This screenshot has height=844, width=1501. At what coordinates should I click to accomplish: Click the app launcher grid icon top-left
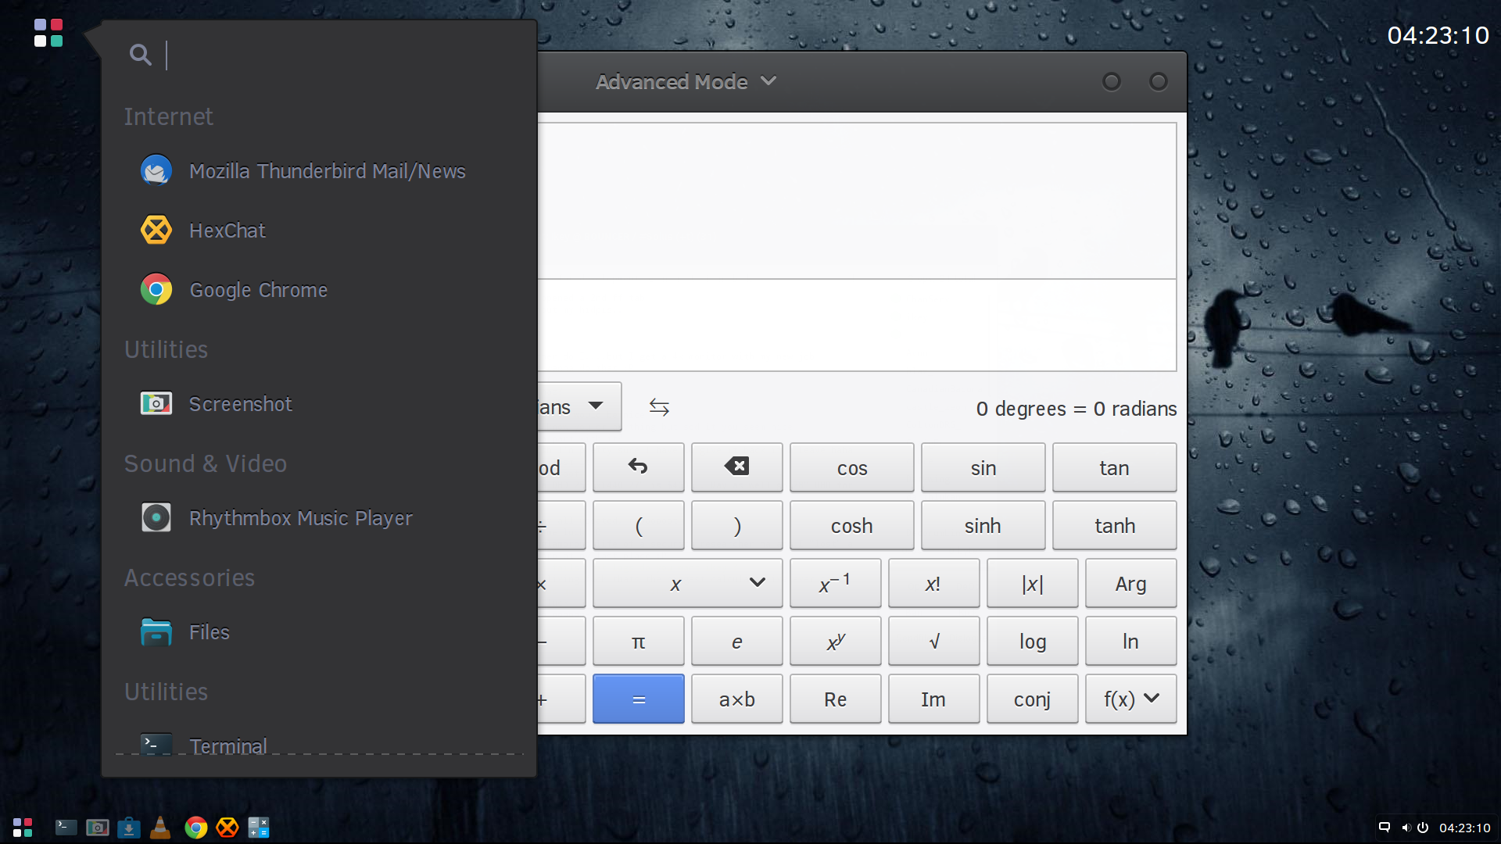pyautogui.click(x=48, y=33)
